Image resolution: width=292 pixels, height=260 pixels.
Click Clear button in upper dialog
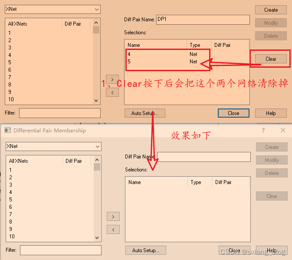[271, 59]
